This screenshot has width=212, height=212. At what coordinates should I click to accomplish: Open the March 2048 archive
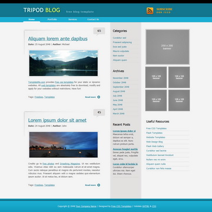pos(118,114)
